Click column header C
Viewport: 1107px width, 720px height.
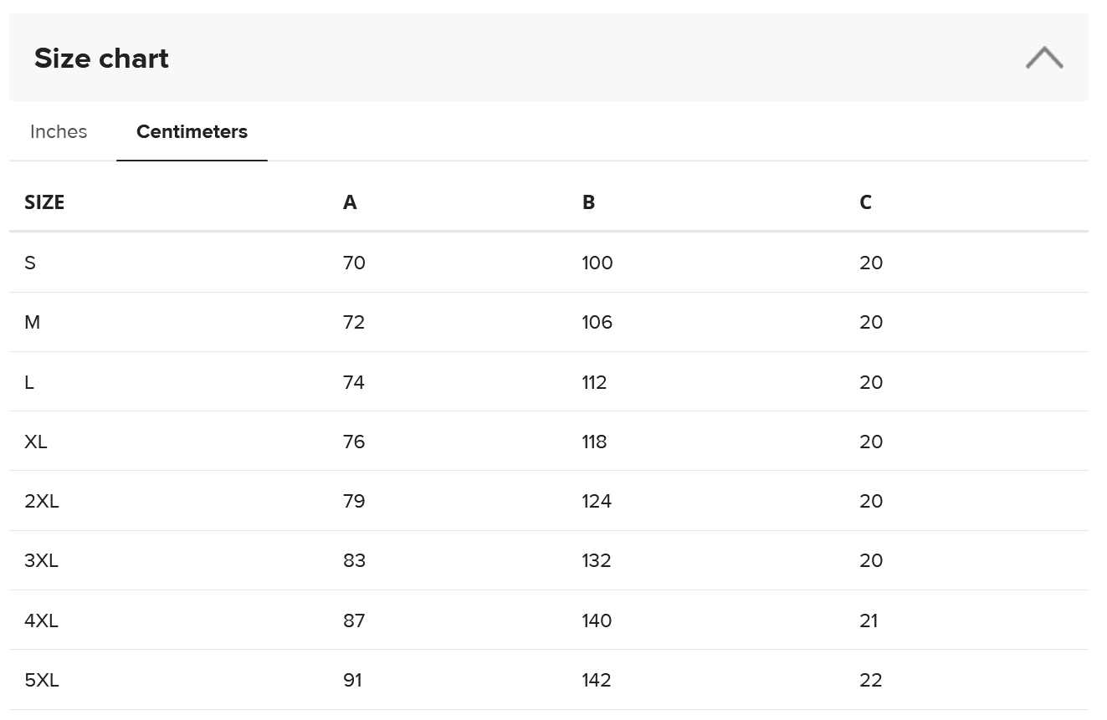[865, 202]
